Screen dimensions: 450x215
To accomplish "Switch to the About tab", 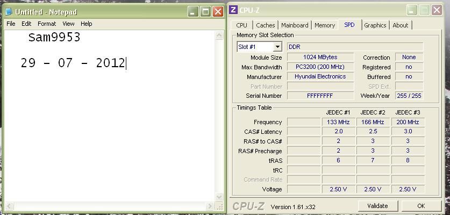I will (401, 25).
